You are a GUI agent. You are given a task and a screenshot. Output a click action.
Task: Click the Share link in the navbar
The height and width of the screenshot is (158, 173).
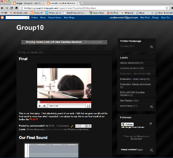click(43, 18)
